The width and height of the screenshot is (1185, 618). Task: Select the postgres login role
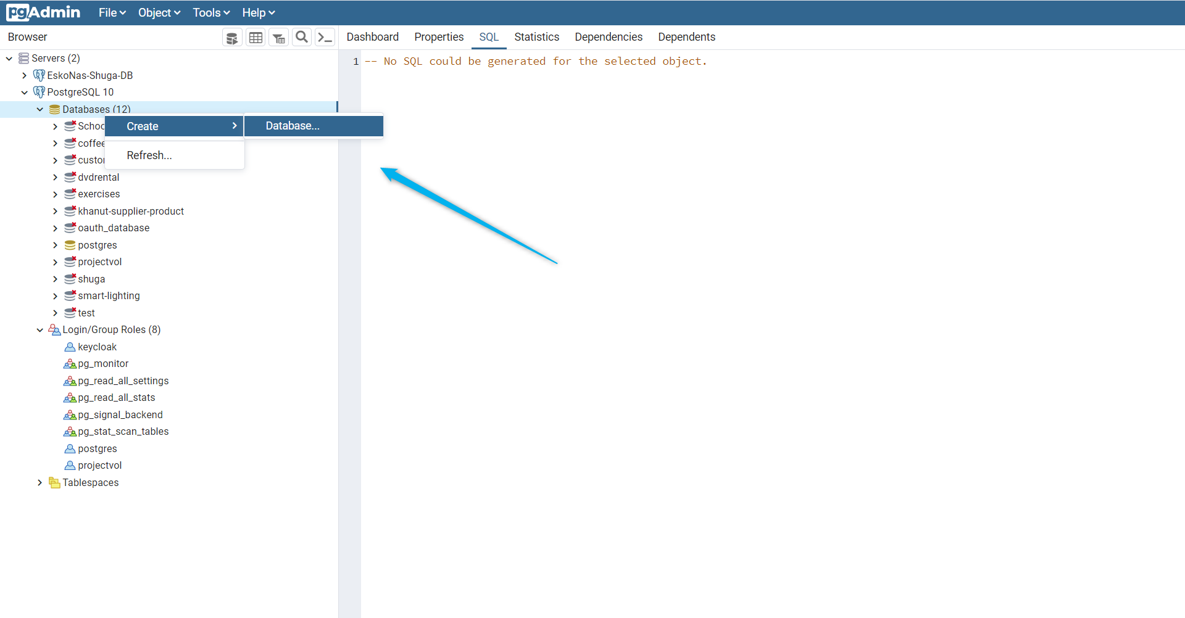pyautogui.click(x=97, y=448)
